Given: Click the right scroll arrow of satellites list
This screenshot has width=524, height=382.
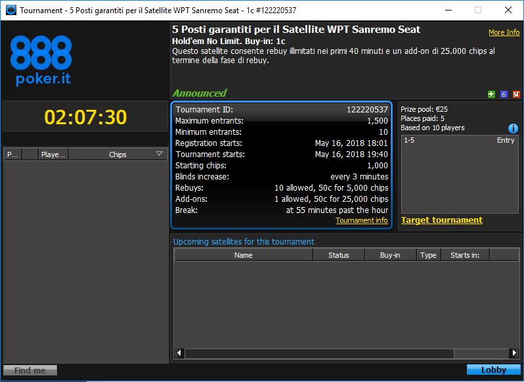Looking at the screenshot, I should (x=514, y=353).
